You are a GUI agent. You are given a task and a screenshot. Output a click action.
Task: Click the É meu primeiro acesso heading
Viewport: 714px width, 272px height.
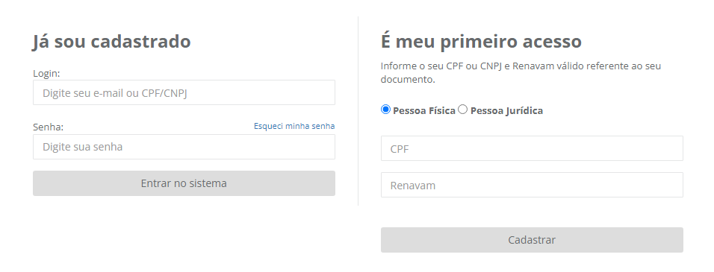481,41
